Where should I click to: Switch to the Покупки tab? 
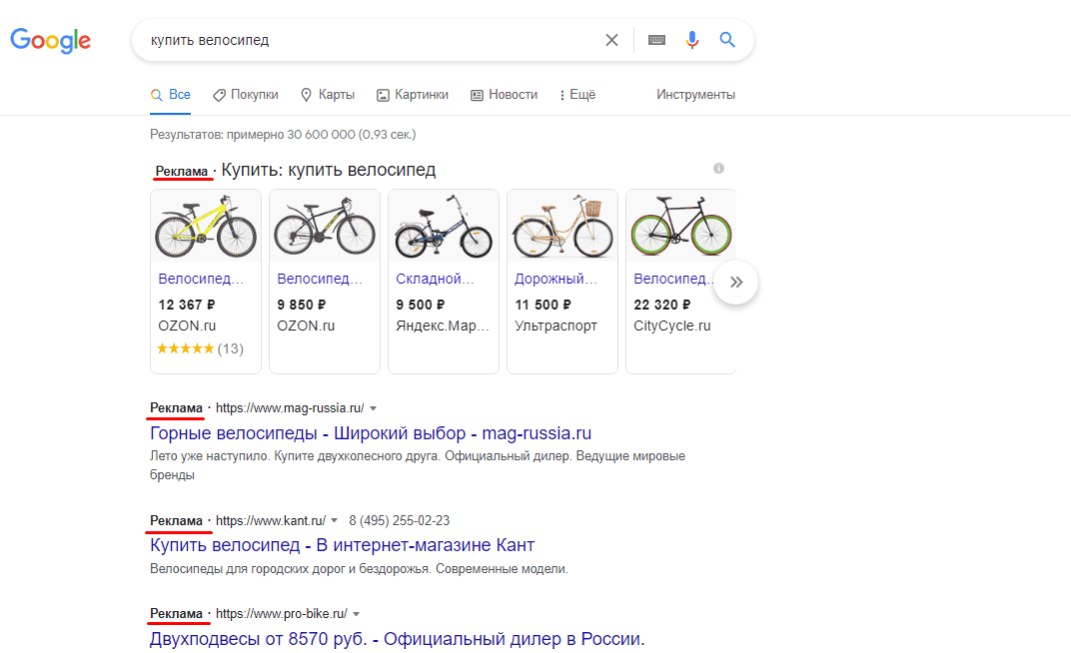245,95
